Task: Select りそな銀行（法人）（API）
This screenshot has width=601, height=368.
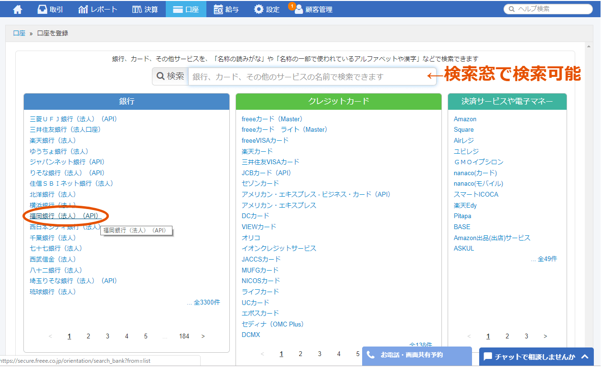Action: [x=67, y=173]
